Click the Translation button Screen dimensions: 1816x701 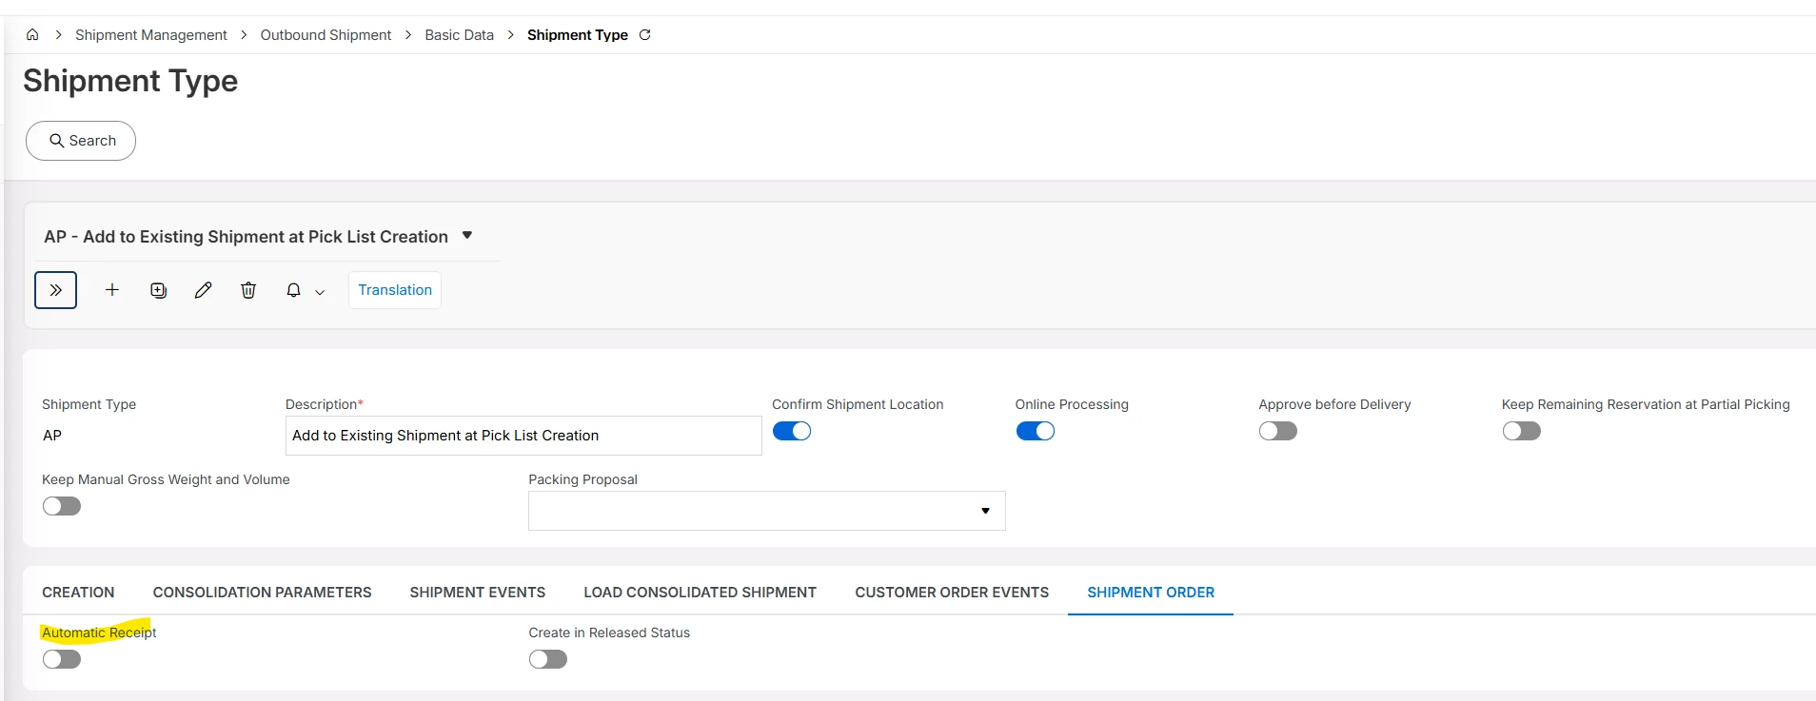tap(395, 290)
